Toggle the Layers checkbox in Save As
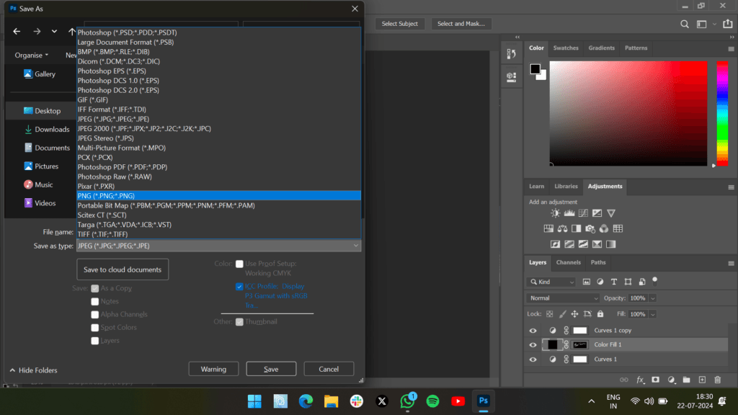Viewport: 738px width, 415px height. click(95, 341)
